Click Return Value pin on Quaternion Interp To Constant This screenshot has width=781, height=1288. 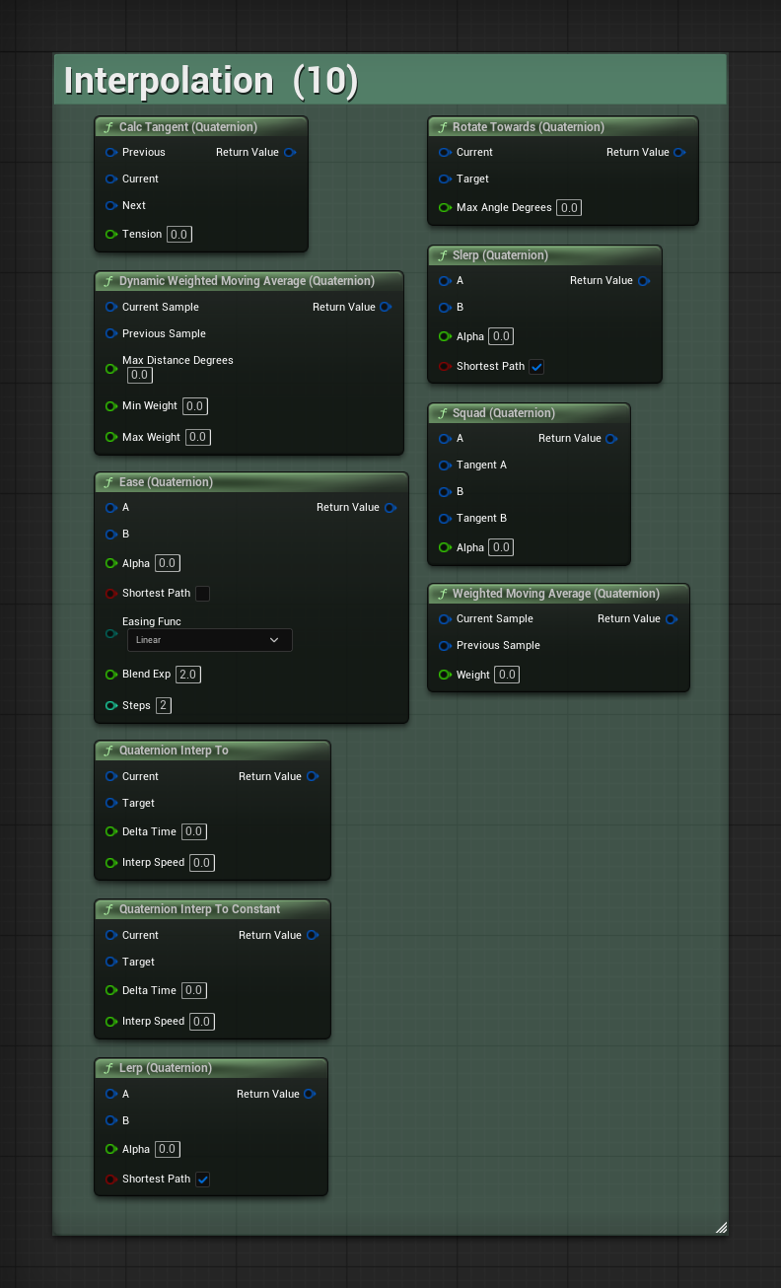pos(312,935)
